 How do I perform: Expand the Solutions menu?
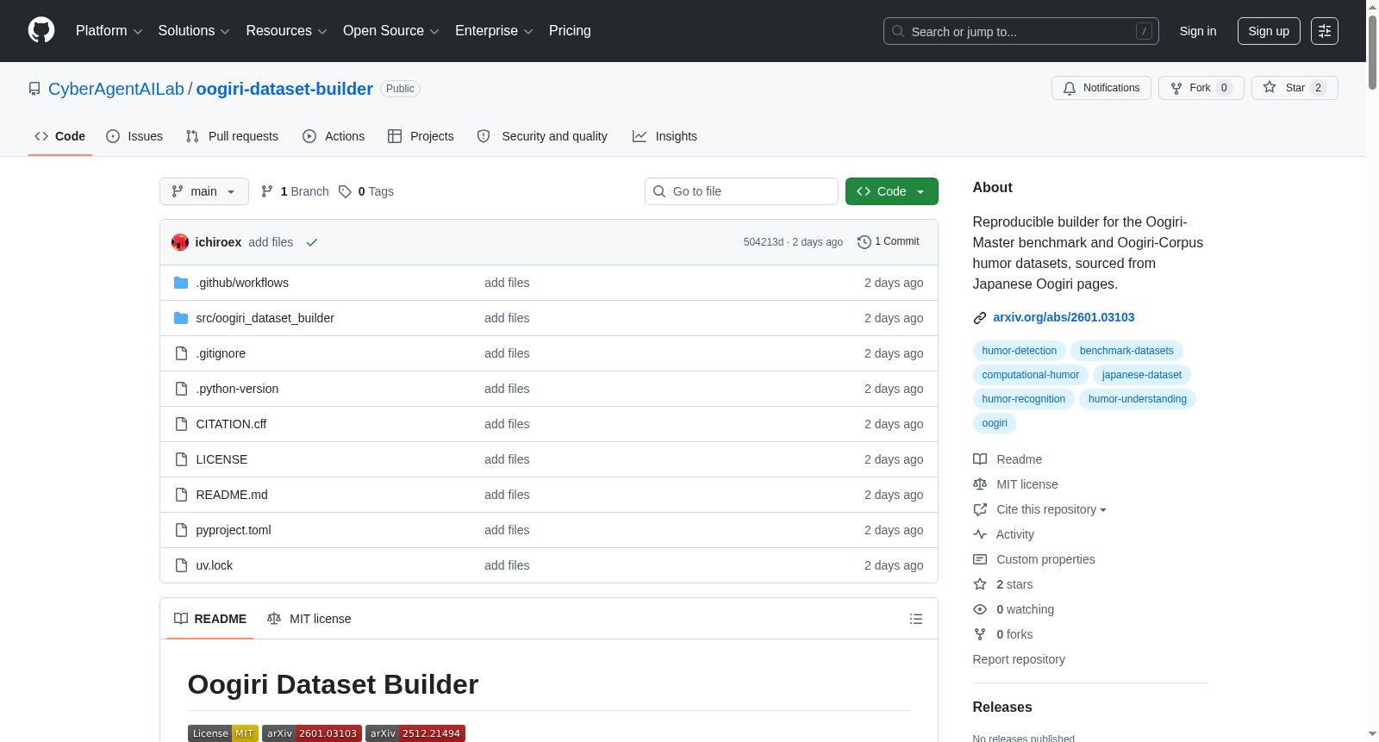[x=194, y=31]
